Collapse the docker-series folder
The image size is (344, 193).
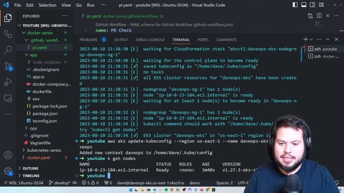(x=45, y=33)
